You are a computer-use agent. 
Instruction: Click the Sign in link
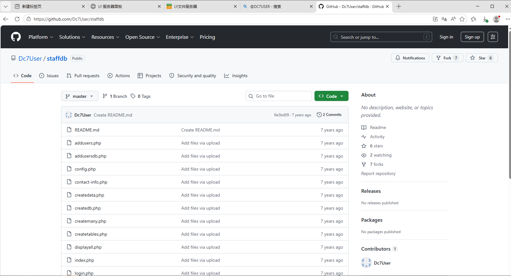click(446, 37)
